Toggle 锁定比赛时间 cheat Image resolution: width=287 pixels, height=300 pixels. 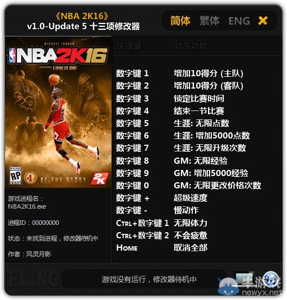click(199, 99)
